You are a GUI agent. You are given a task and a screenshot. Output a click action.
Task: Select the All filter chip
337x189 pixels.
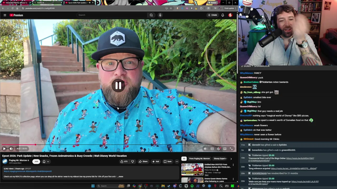(x=184, y=159)
